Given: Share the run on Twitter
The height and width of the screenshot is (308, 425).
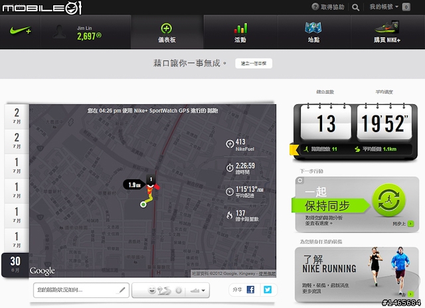Looking at the screenshot, I should (x=268, y=290).
